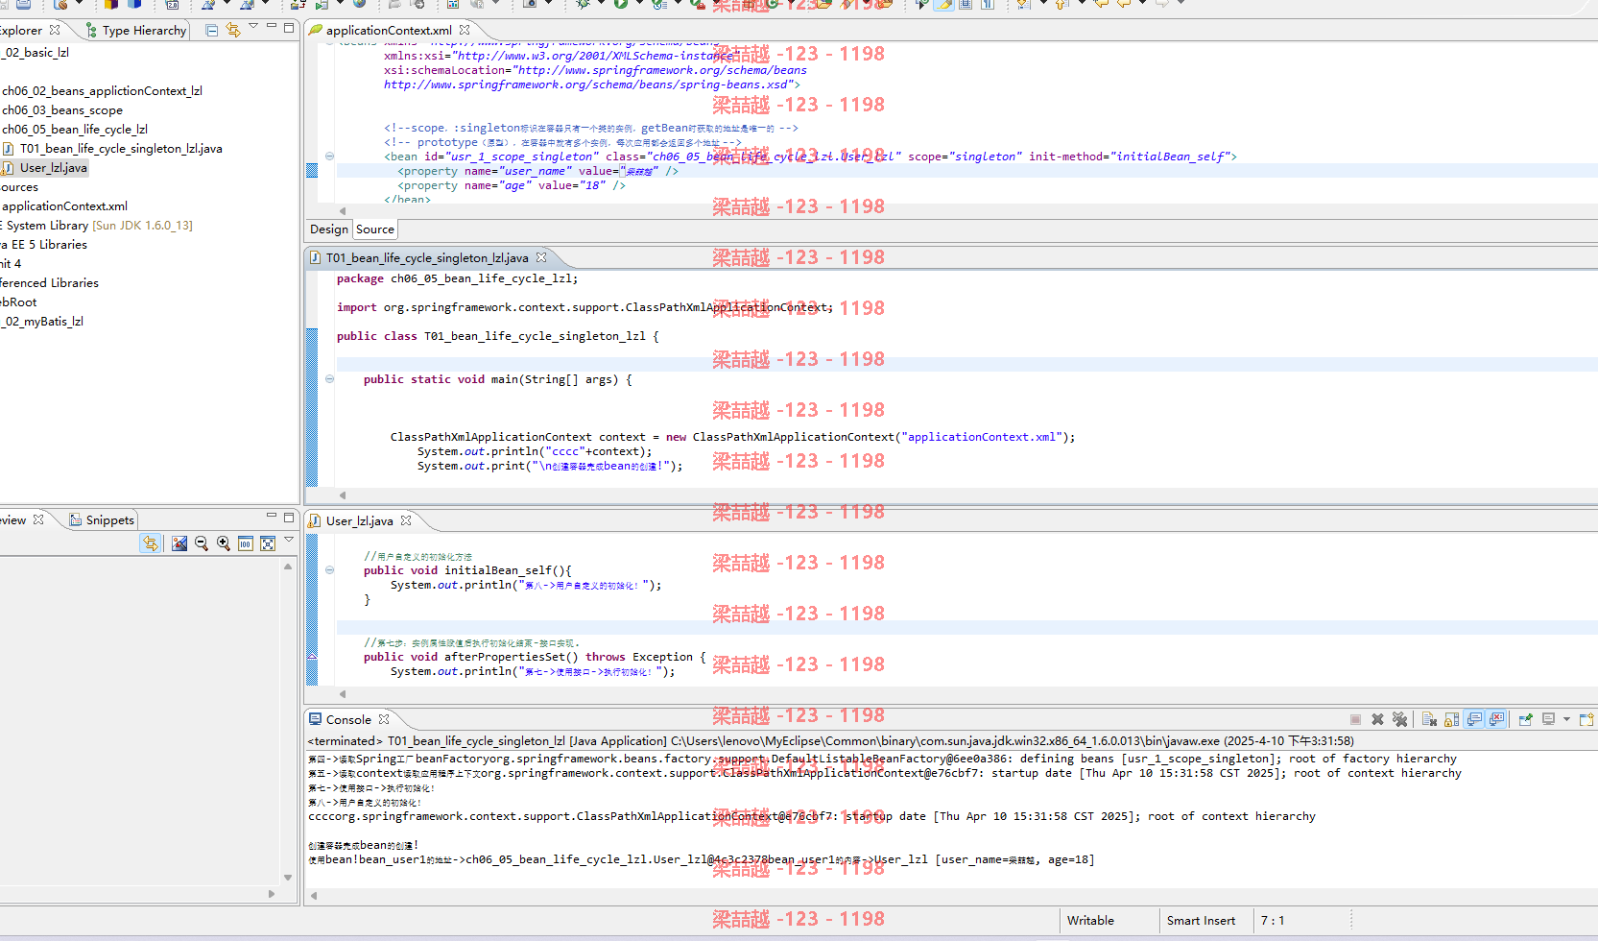Screen dimensions: 1598x941
Task: Switch XML editor to Source tab
Action: pyautogui.click(x=375, y=229)
